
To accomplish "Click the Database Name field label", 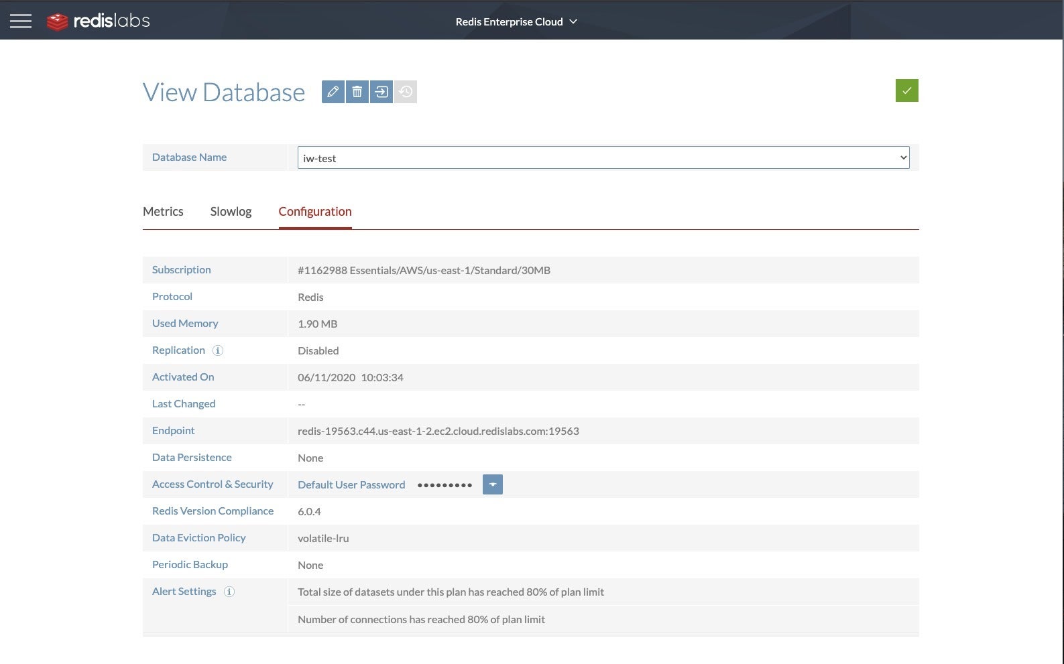I will click(x=189, y=157).
